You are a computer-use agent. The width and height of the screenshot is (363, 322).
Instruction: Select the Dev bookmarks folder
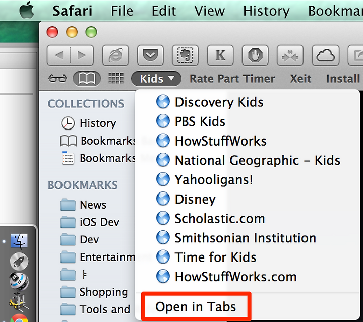pos(80,239)
